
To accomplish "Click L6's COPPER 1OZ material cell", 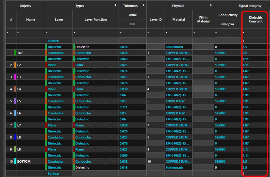I will [179, 113].
